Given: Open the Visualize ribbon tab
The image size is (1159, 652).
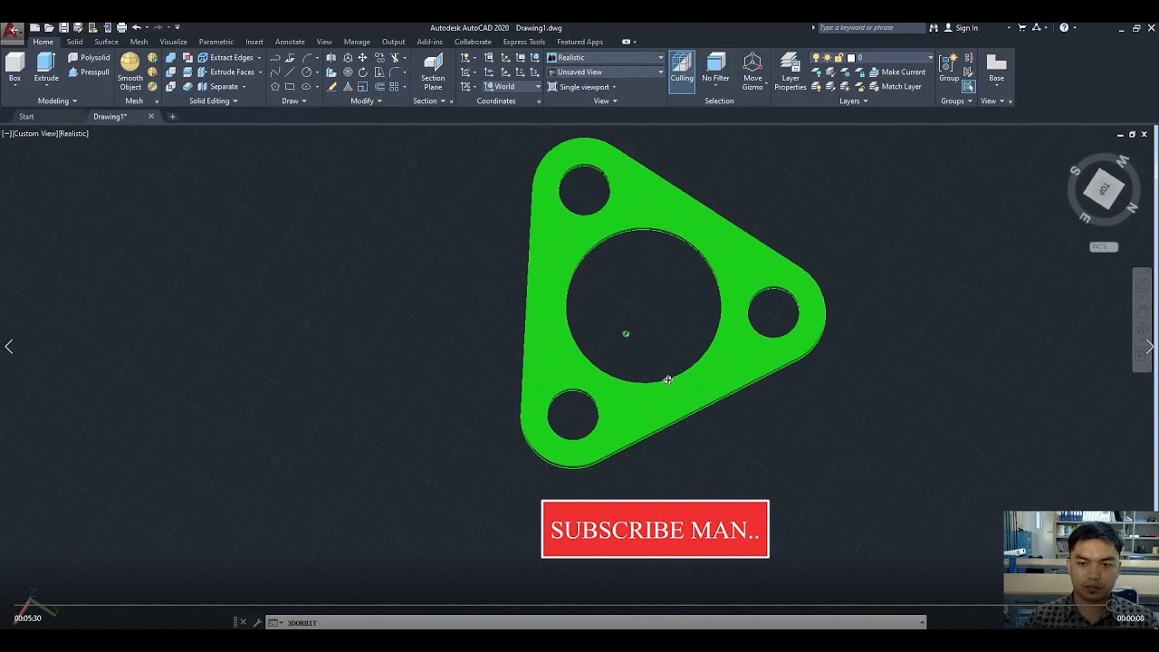Looking at the screenshot, I should coord(173,42).
